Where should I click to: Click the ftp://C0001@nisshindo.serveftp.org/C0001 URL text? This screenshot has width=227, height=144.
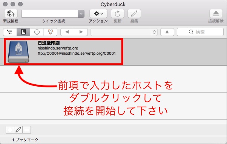pos(77,53)
